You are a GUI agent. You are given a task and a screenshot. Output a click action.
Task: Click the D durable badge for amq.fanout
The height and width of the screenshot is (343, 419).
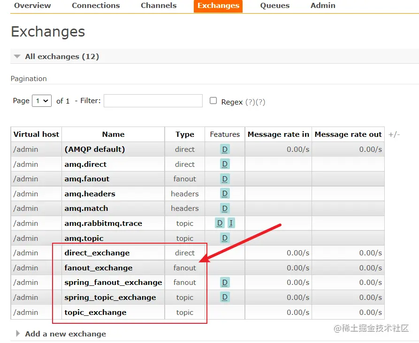[x=225, y=179]
